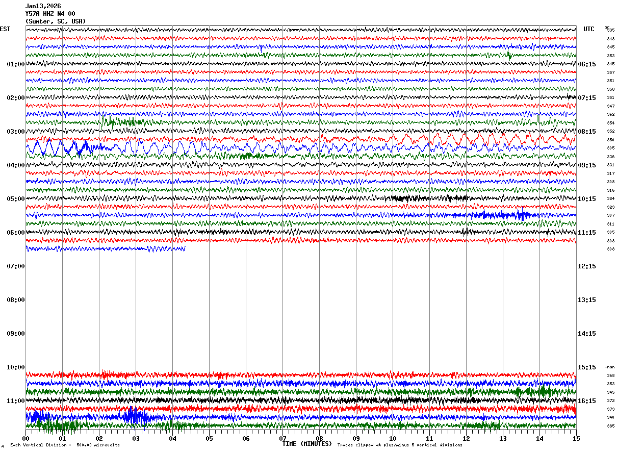Screen dimensions: 617x452
Task: Click the '11' minute tick label
Action: point(429,438)
